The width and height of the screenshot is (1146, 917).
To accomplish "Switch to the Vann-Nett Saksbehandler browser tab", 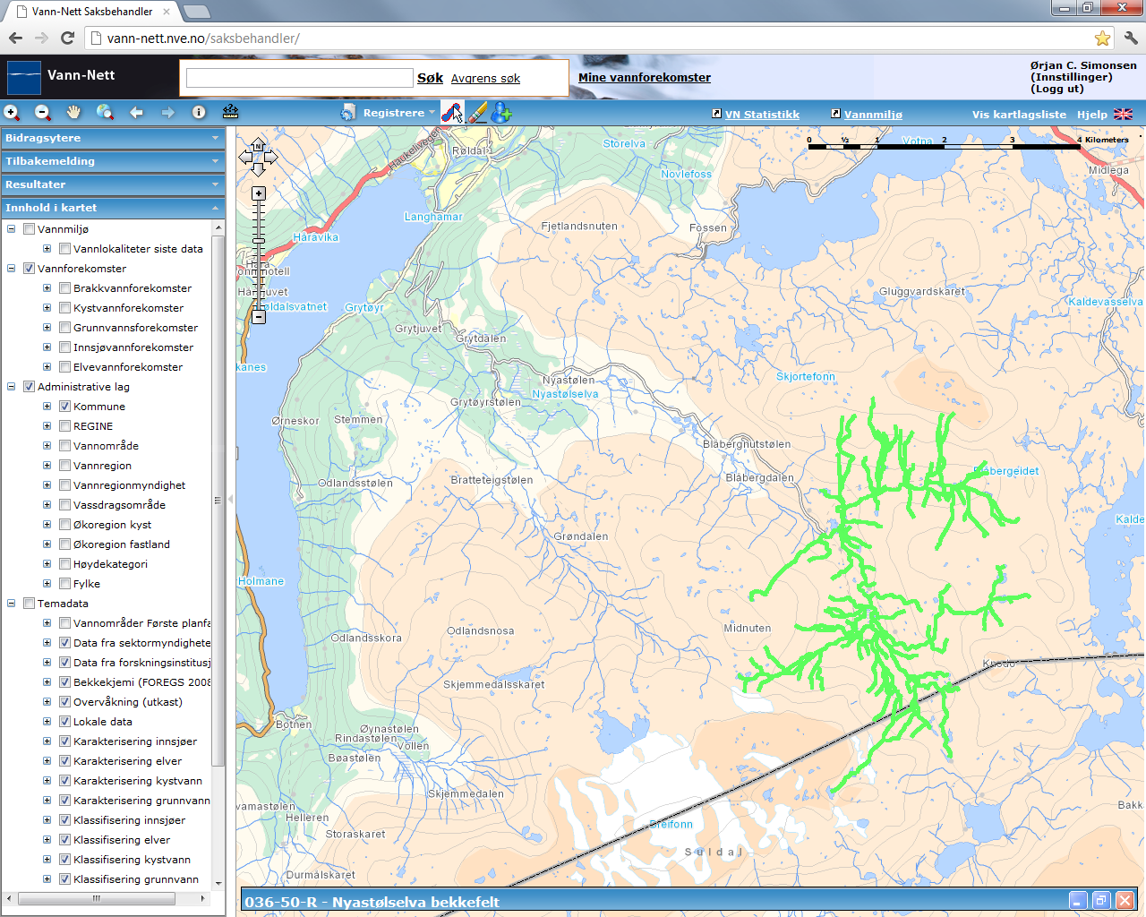I will pyautogui.click(x=94, y=12).
